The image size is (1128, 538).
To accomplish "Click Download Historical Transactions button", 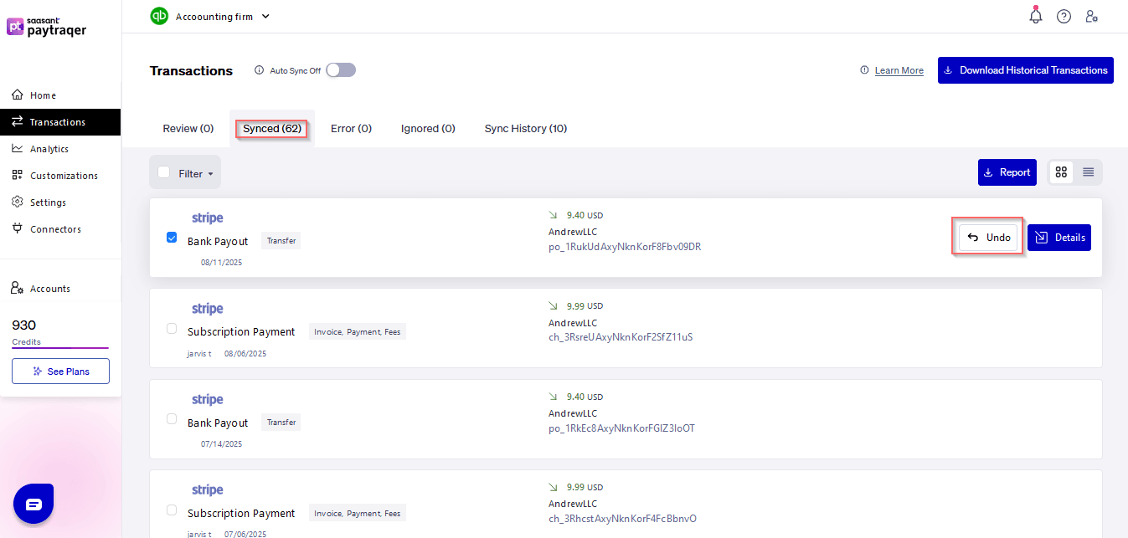I will click(x=1026, y=70).
